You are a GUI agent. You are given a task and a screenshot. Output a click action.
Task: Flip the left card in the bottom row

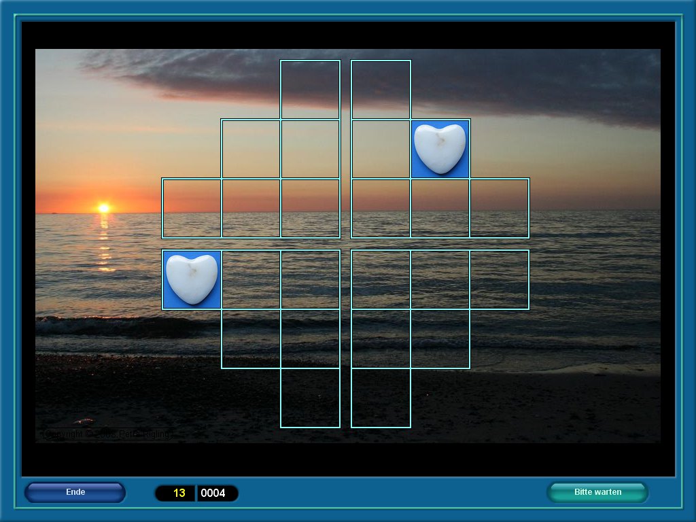310,398
